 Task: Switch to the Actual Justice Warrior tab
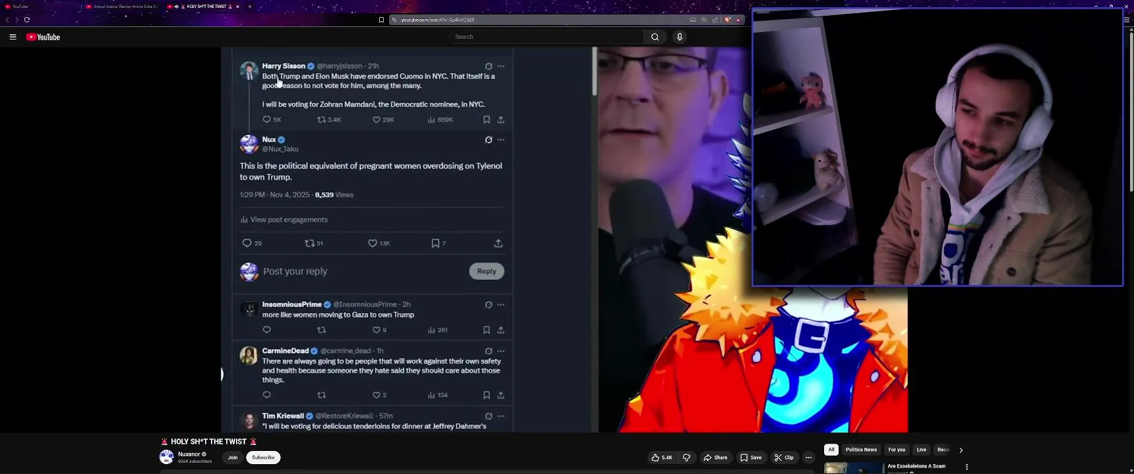click(x=122, y=7)
